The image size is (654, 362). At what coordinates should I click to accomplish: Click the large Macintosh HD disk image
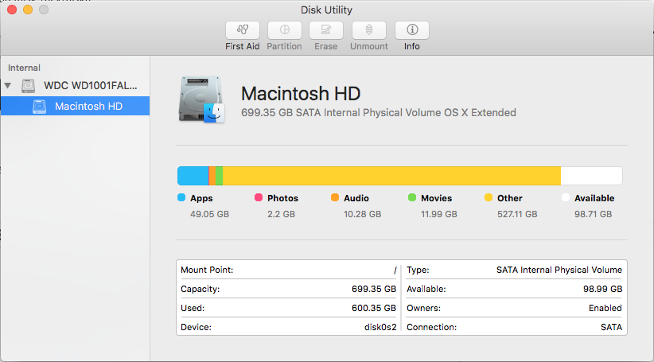tap(202, 99)
